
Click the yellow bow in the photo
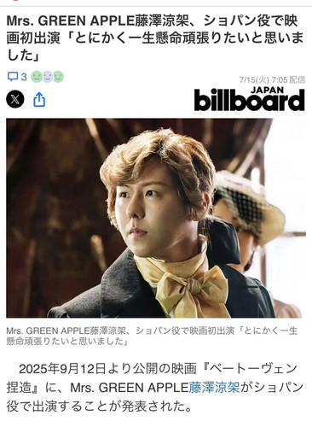(x=191, y=288)
